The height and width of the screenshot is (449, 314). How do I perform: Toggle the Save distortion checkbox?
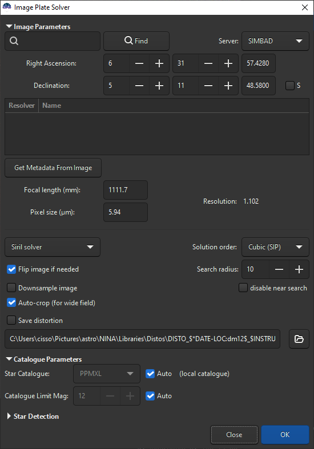click(x=11, y=320)
